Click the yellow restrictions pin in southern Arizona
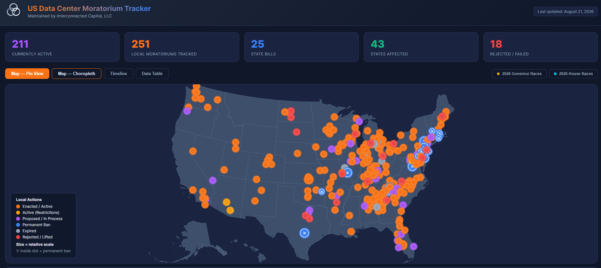The height and width of the screenshot is (268, 601). (x=230, y=210)
